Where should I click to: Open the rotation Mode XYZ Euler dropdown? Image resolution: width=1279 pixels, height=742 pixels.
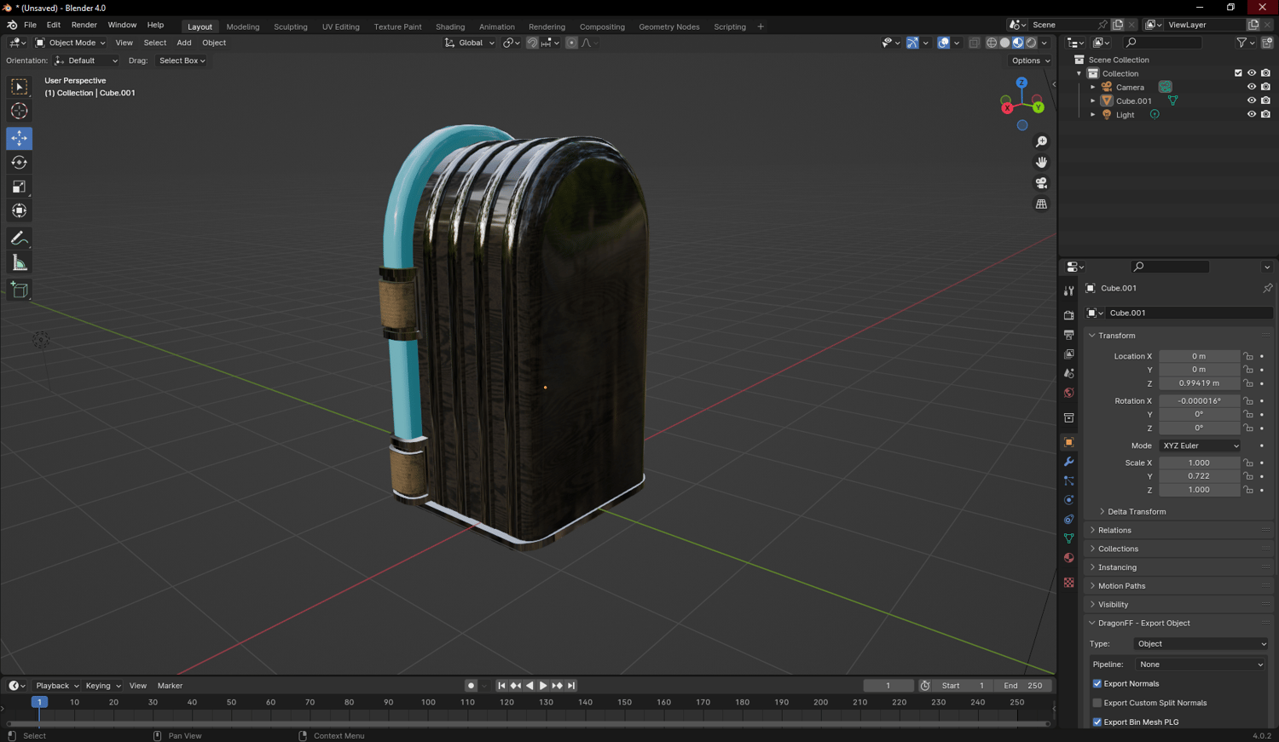click(1200, 446)
